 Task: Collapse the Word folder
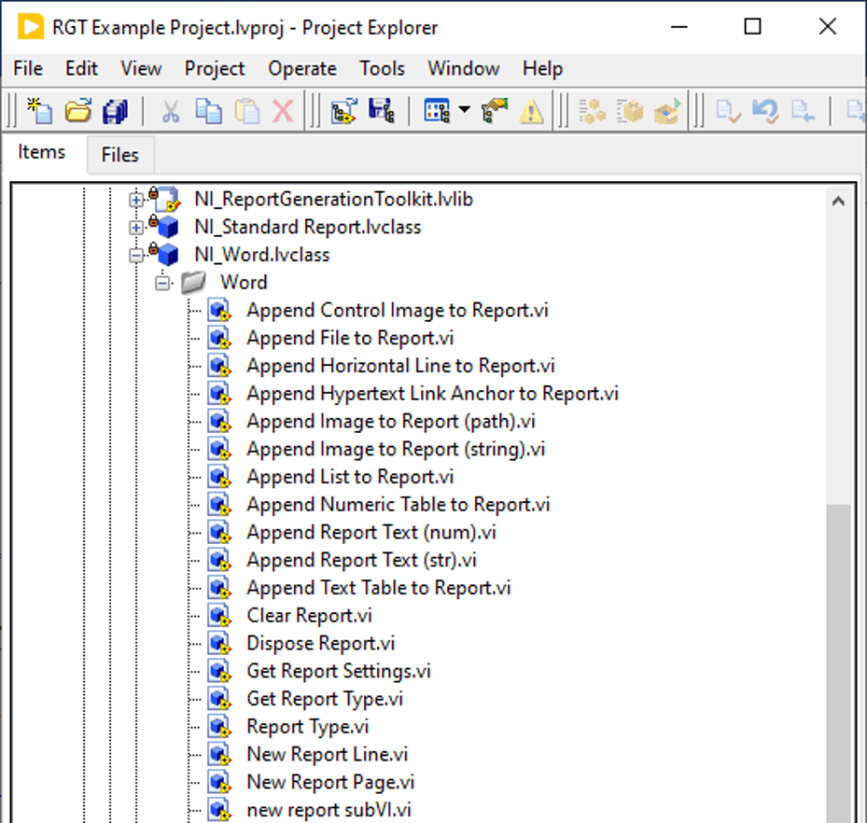click(162, 283)
